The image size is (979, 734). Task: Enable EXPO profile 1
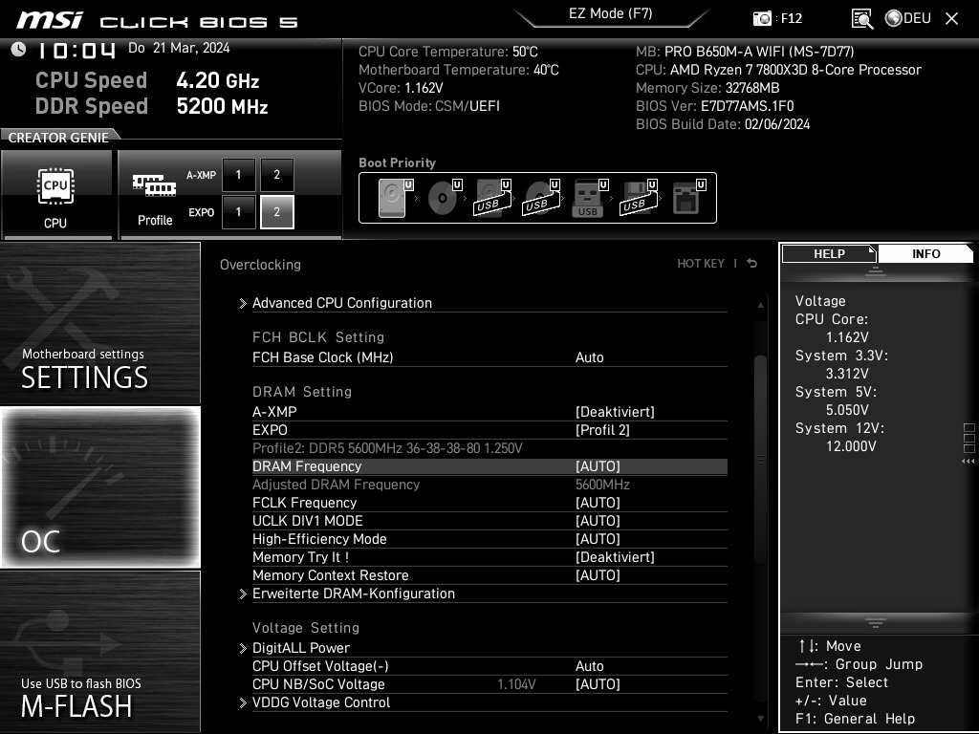[x=238, y=212]
